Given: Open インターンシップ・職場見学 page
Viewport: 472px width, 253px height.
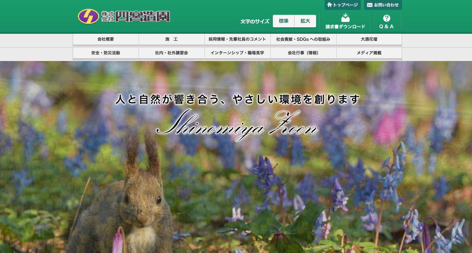Looking at the screenshot, I should pyautogui.click(x=237, y=53).
